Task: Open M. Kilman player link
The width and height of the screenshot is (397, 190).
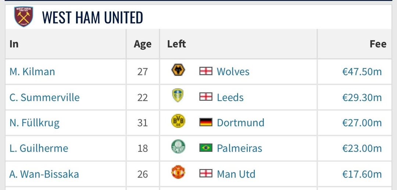Action: 32,72
